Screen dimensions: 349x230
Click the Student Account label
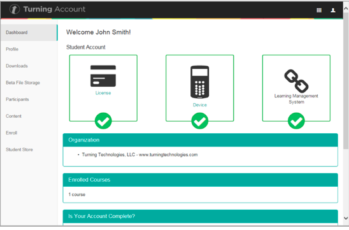(86, 47)
